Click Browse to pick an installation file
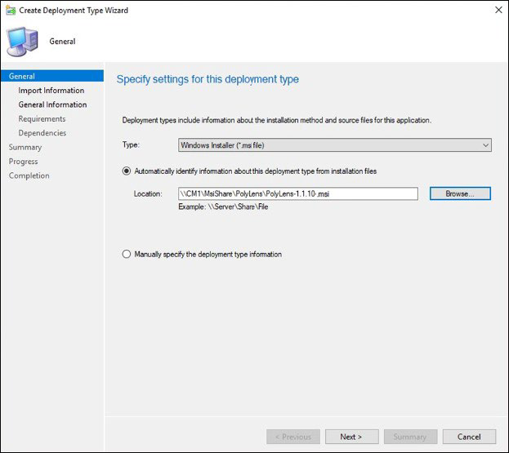This screenshot has height=453, width=509. pyautogui.click(x=460, y=193)
